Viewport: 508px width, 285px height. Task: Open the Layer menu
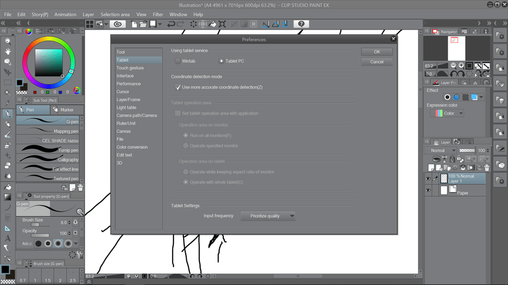pyautogui.click(x=88, y=15)
